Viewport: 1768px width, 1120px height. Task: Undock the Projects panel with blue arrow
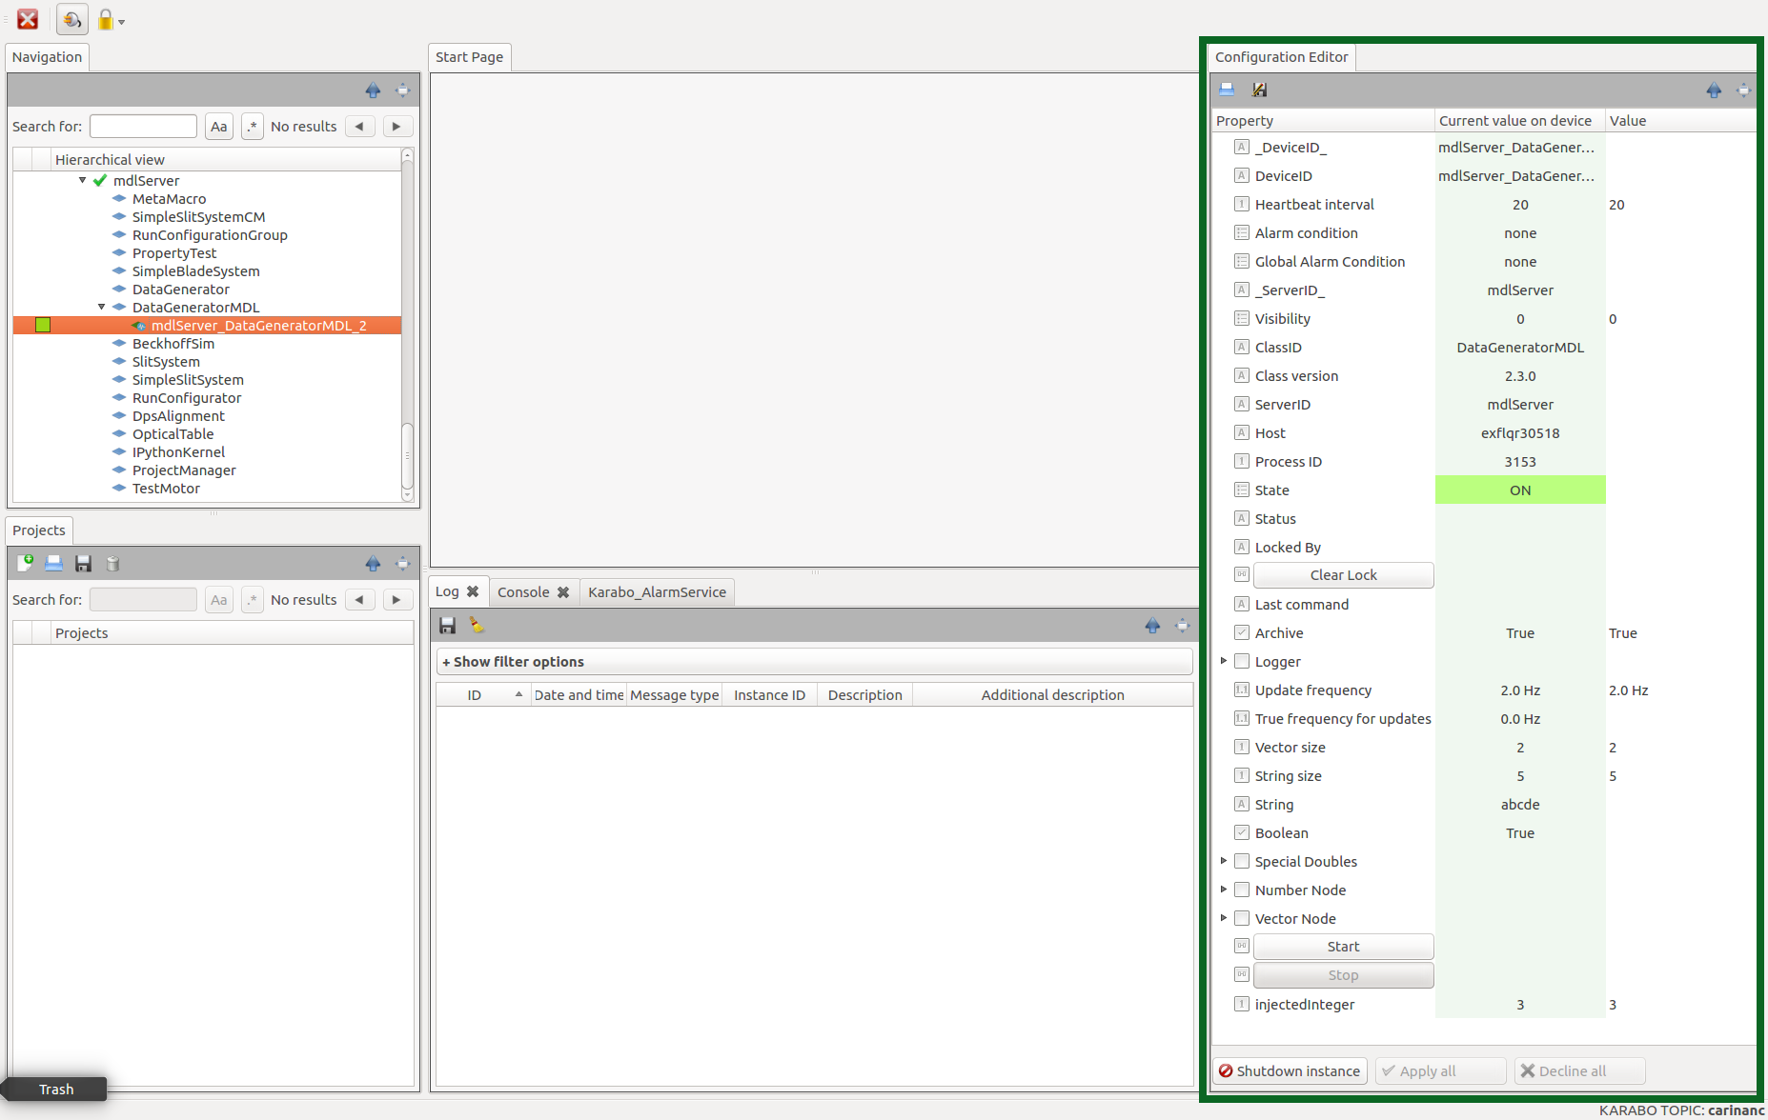click(x=373, y=564)
